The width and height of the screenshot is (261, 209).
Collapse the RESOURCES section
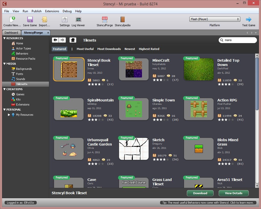click(x=5, y=38)
